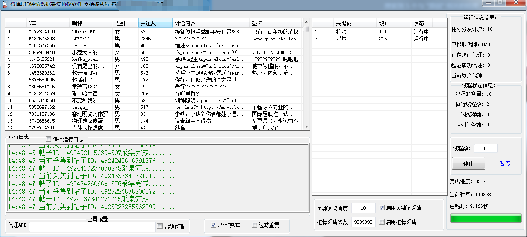Sort by the 关注数 column header
527x237 pixels.
[155, 23]
